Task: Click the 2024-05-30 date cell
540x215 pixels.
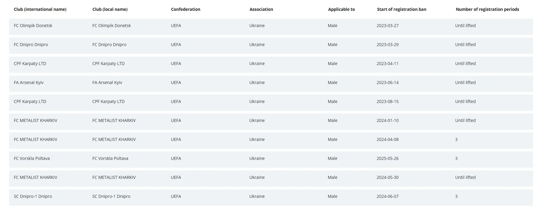Action: pos(387,177)
